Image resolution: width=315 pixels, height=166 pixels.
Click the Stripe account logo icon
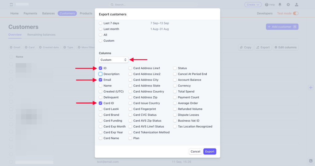[x=11, y=5]
